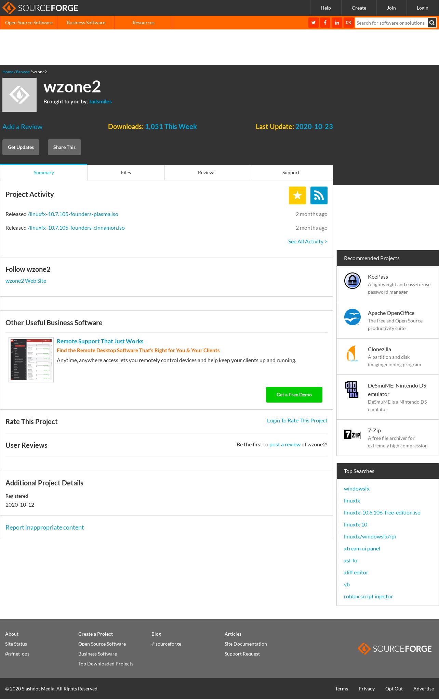Open the Resources menu

(x=144, y=23)
